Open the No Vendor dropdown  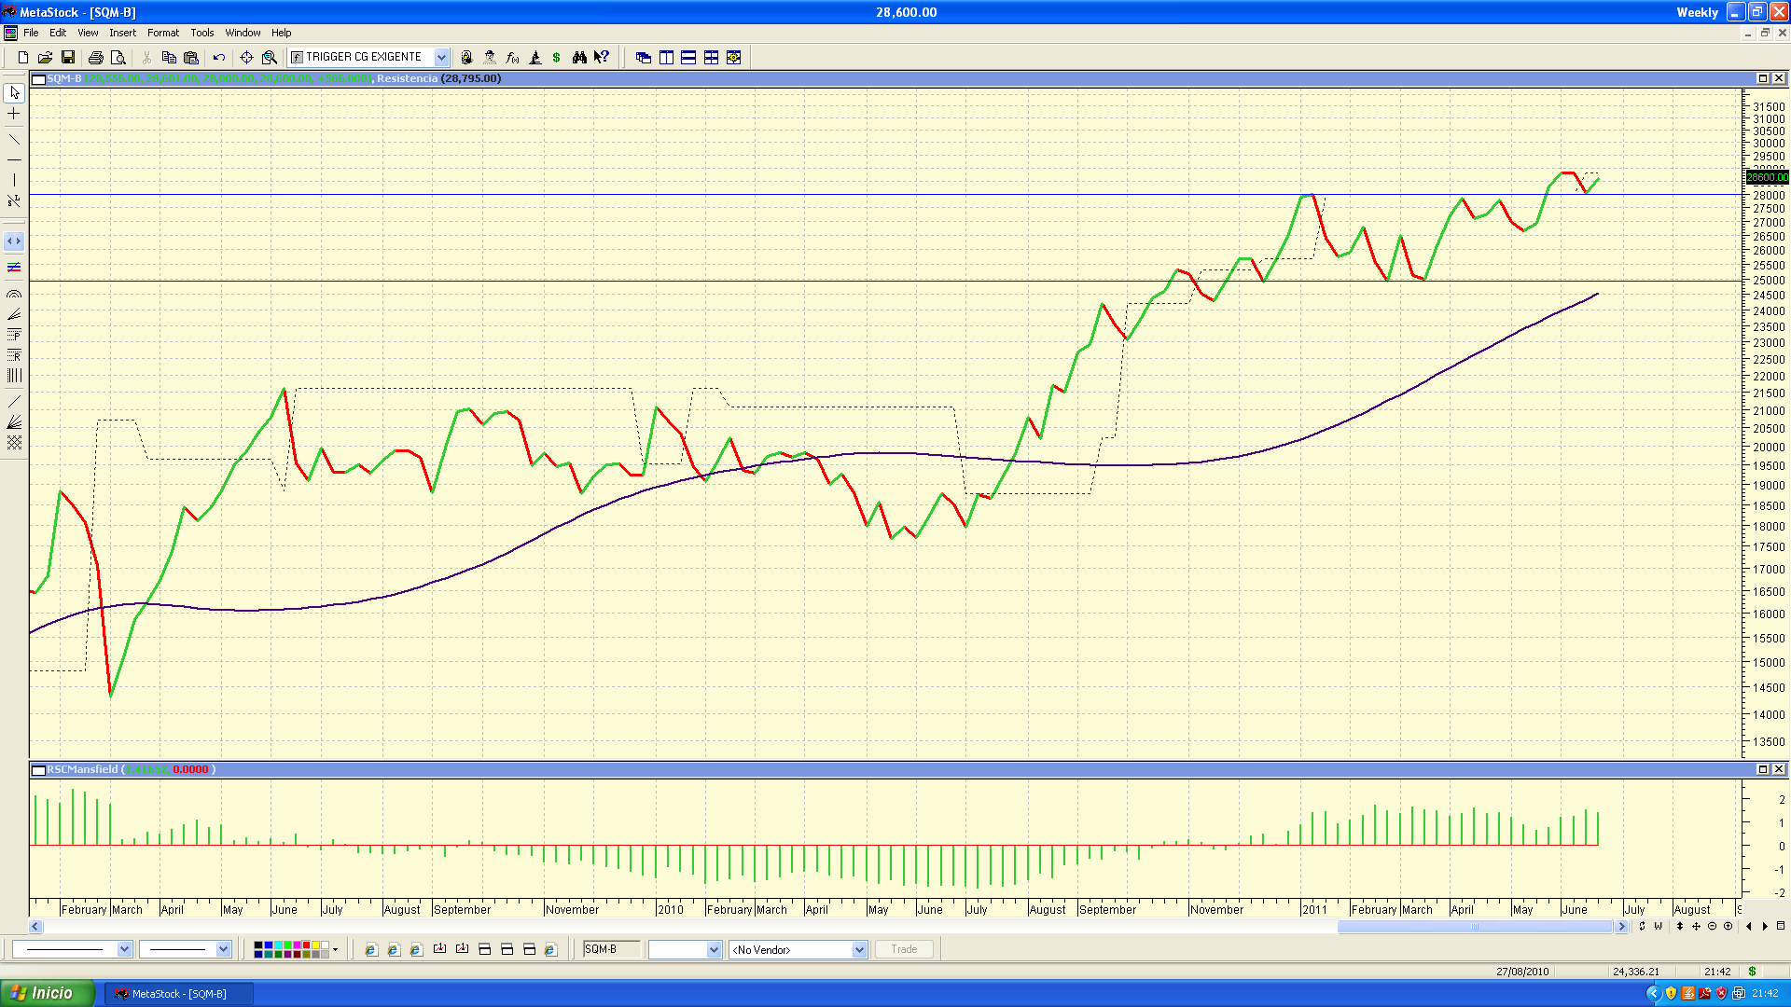(858, 949)
